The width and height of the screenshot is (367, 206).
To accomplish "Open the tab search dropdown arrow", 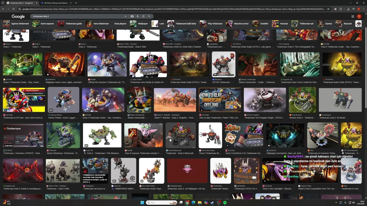I will pos(3,3).
